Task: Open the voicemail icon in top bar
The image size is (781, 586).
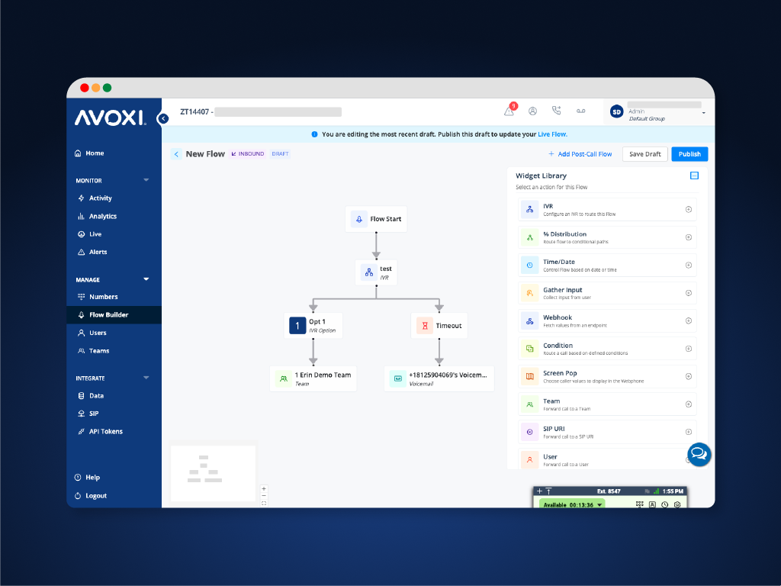Action: click(580, 111)
